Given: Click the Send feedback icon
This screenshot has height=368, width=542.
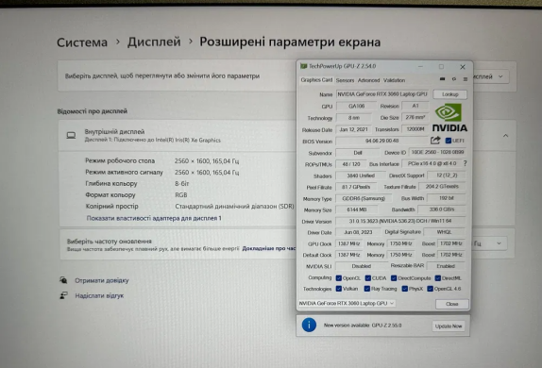Looking at the screenshot, I should [63, 295].
